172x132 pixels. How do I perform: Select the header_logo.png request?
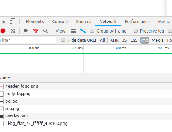86,86
